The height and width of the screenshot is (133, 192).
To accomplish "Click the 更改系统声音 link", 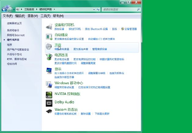I will [x=81, y=49].
